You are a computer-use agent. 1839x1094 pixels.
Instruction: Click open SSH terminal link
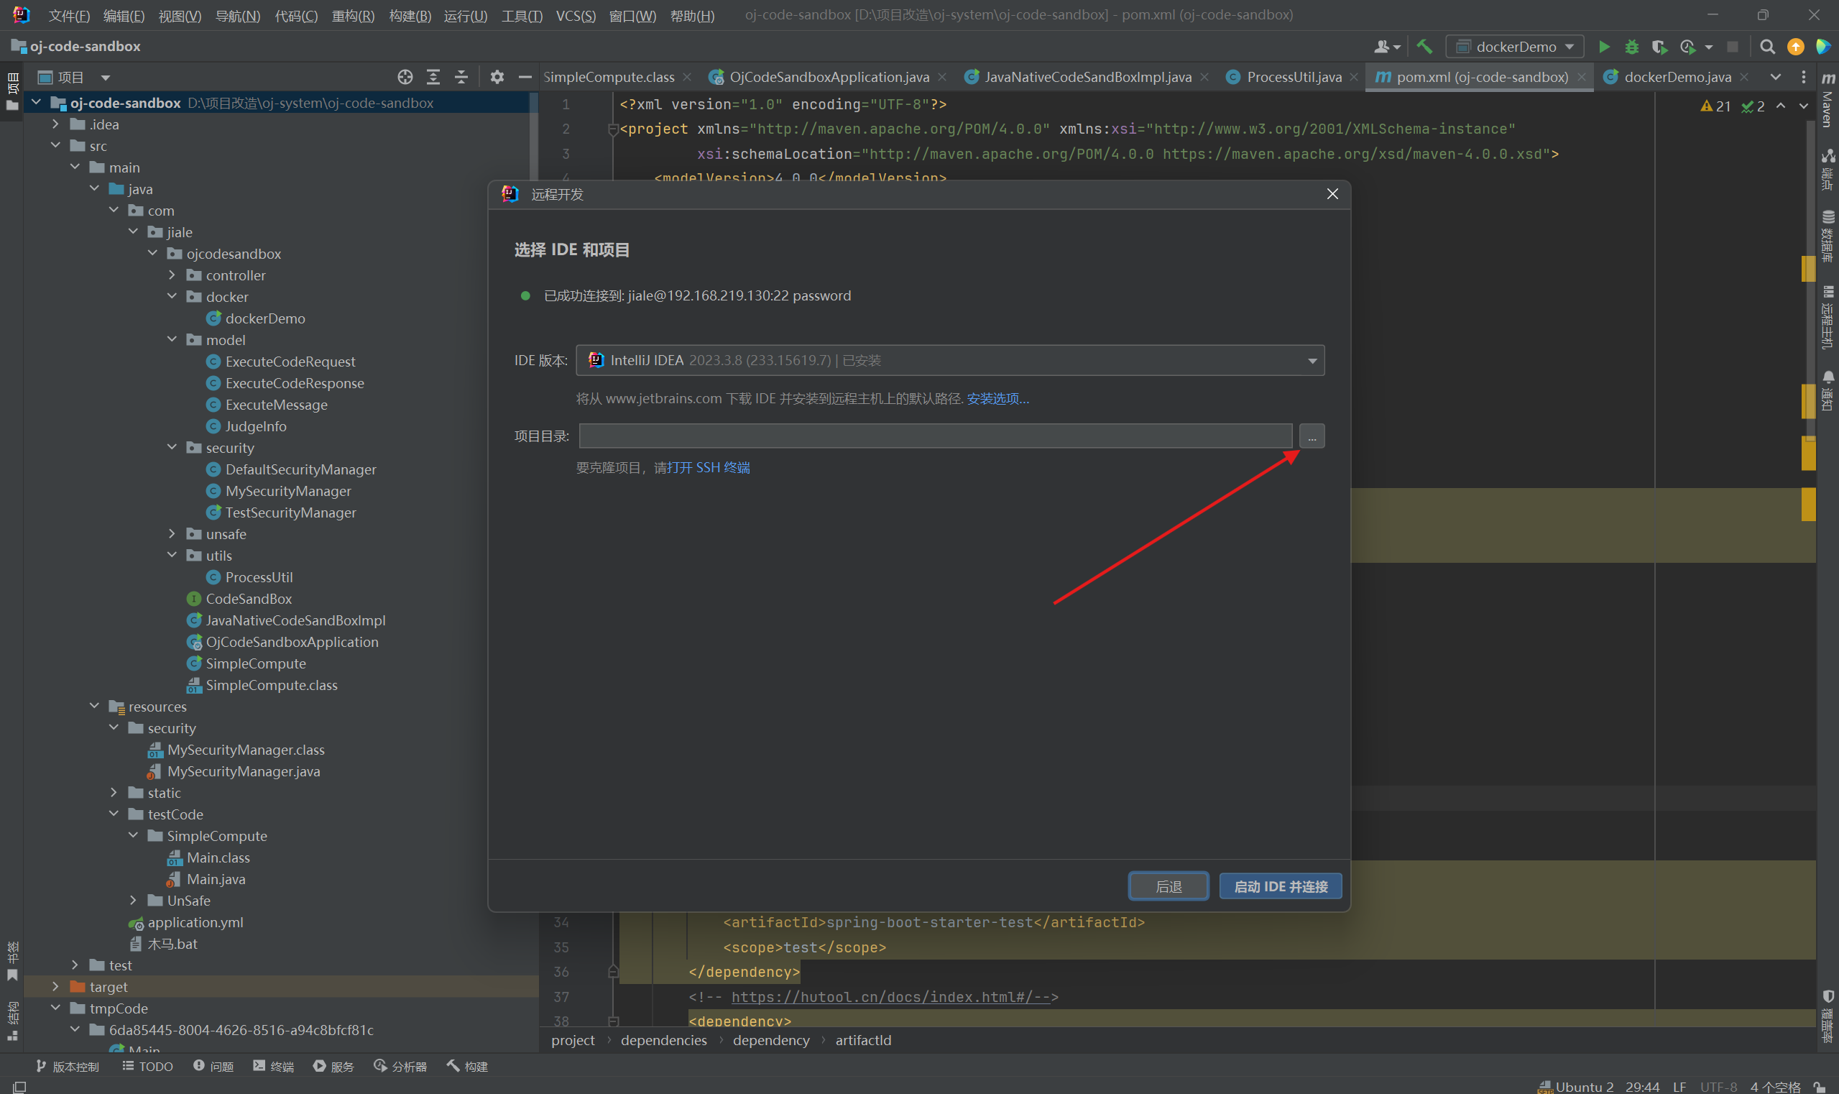pos(709,467)
